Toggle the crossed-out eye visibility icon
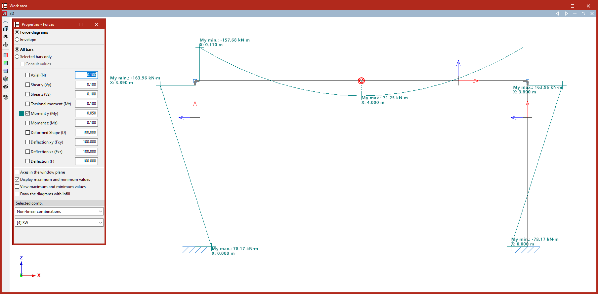The width and height of the screenshot is (598, 294). 6,87
